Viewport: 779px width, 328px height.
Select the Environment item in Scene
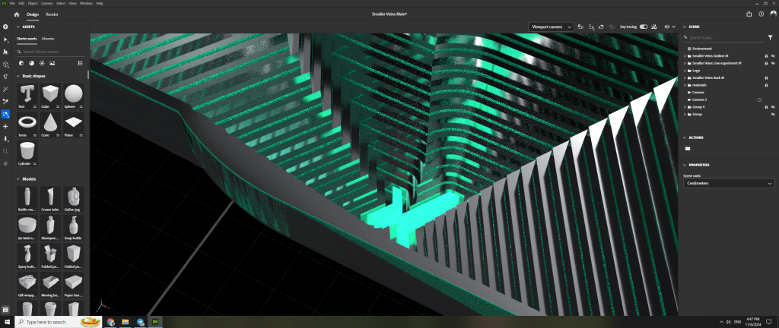click(x=701, y=48)
